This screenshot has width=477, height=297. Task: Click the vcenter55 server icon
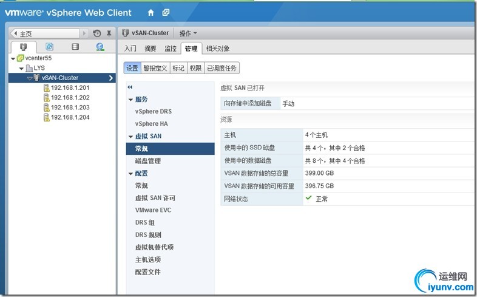pos(21,58)
